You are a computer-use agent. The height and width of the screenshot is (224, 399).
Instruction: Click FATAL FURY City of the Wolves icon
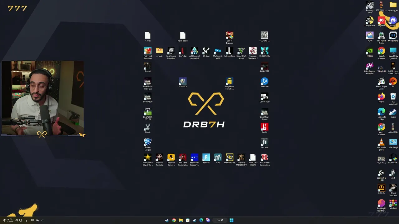pos(148,160)
